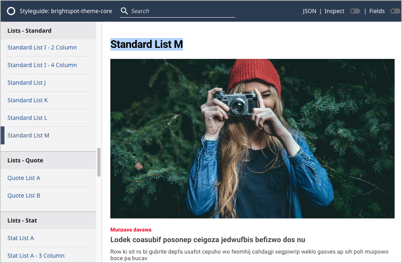
Task: Select Standard List J
Action: [27, 83]
